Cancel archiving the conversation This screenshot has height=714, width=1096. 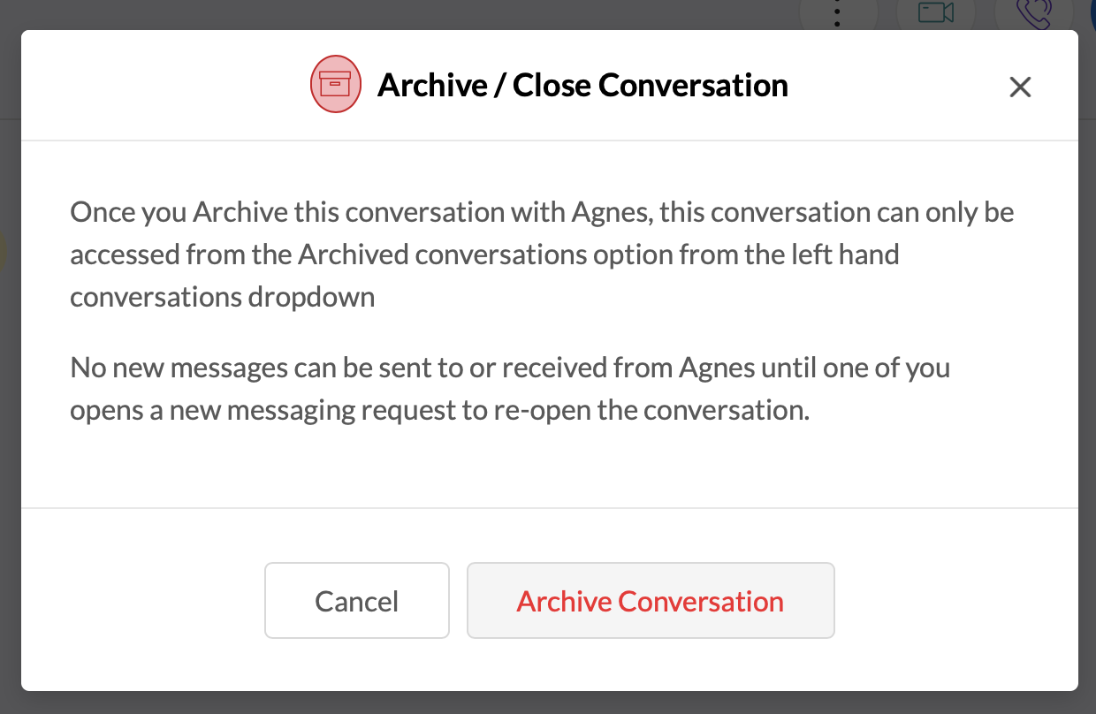(357, 601)
